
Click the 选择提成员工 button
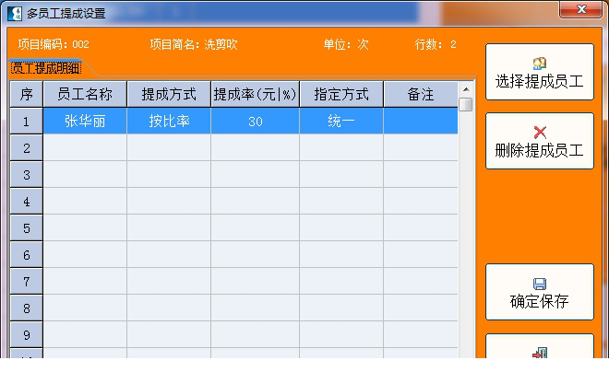pos(540,72)
